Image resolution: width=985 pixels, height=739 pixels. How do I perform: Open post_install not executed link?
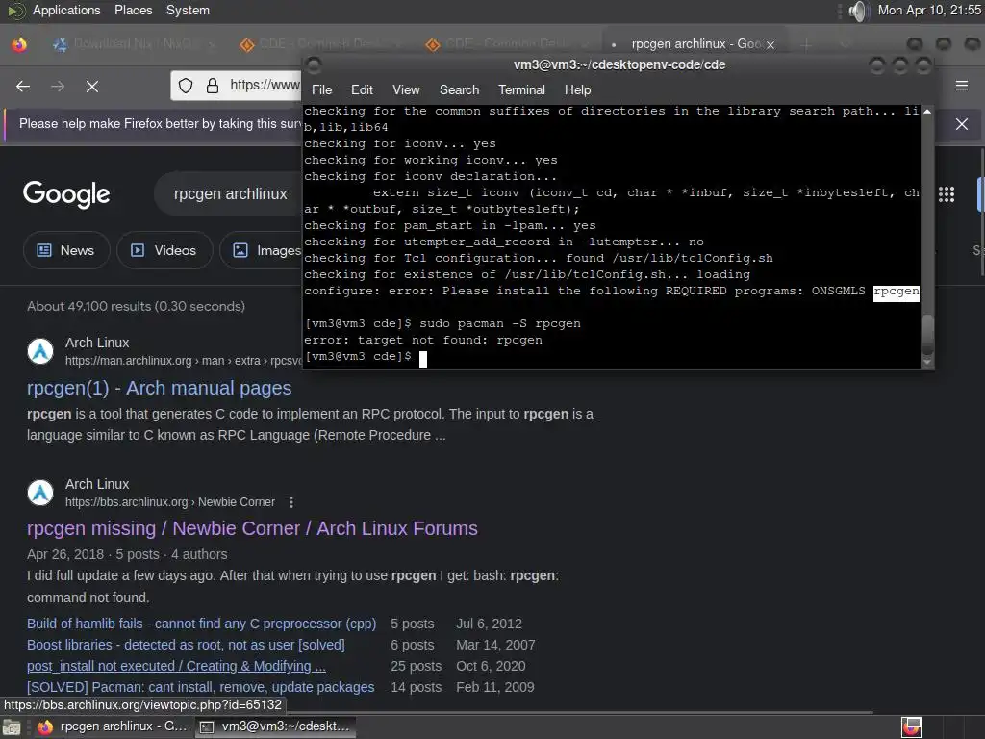tap(177, 666)
